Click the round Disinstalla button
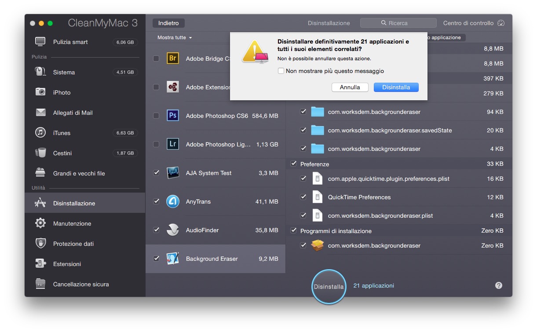This screenshot has width=537, height=332. pos(329,287)
